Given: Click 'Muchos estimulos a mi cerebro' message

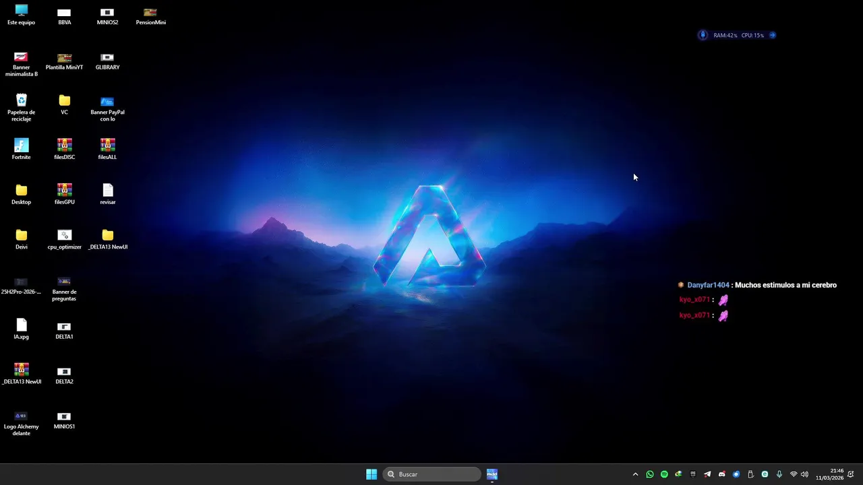Looking at the screenshot, I should pos(785,285).
